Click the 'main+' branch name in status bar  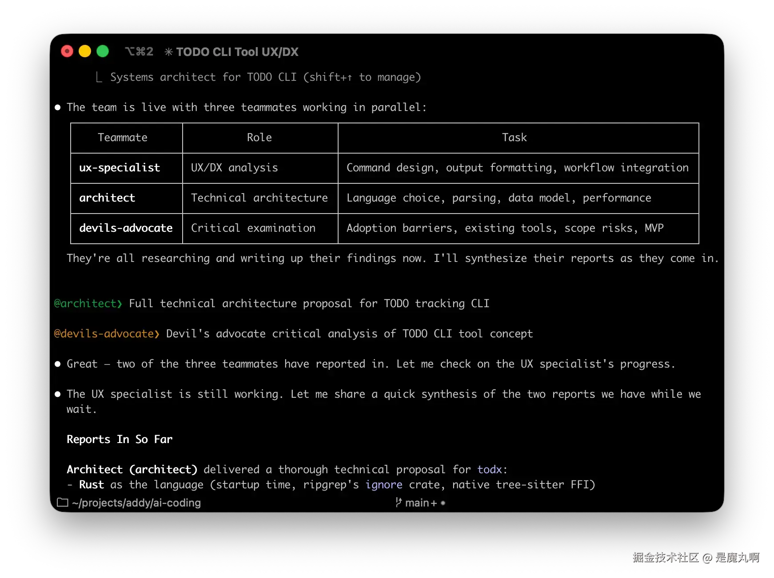(x=421, y=503)
